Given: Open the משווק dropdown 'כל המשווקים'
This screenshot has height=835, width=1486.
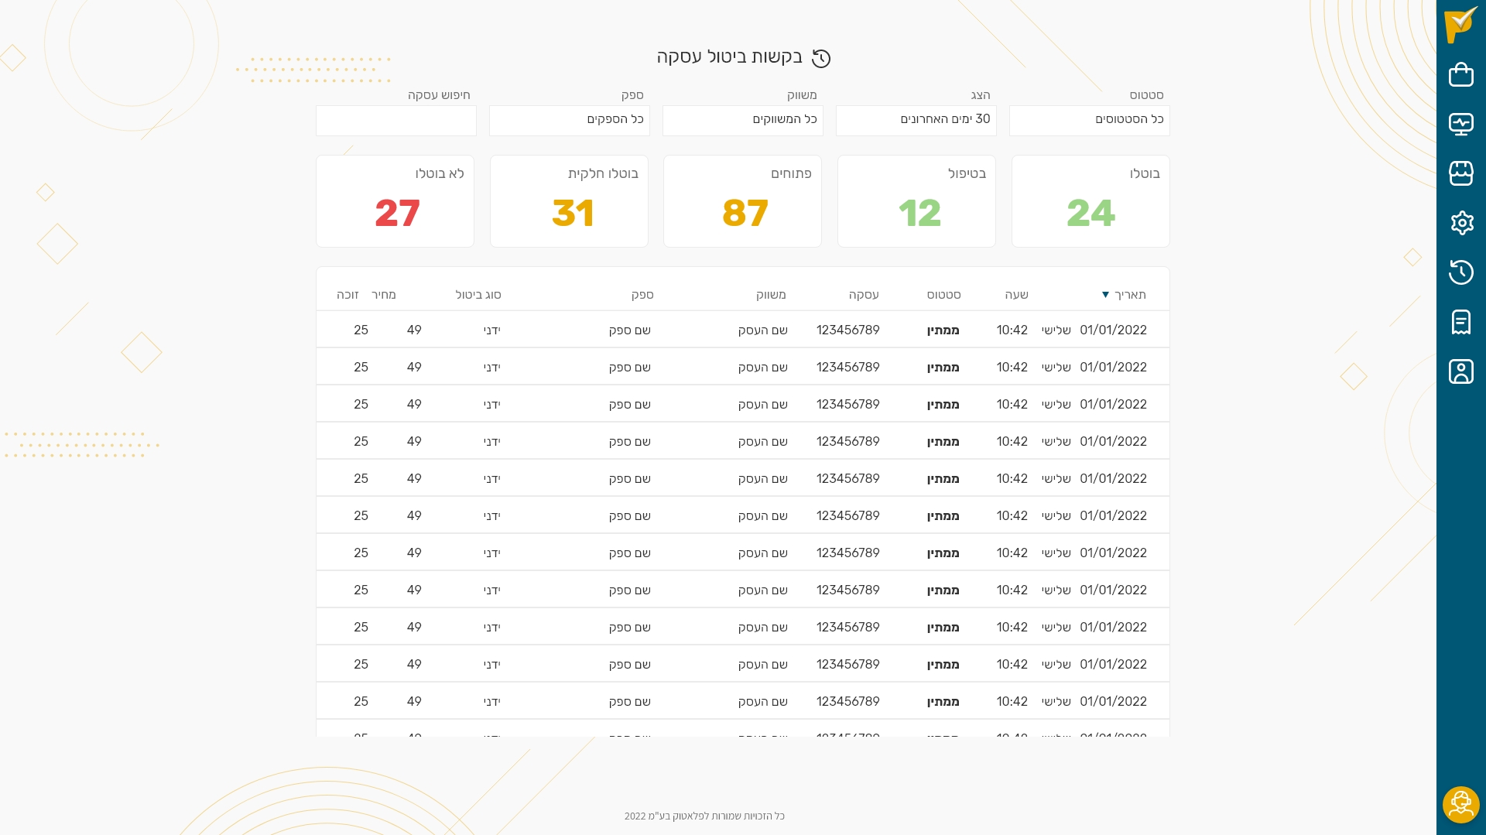Looking at the screenshot, I should tap(742, 120).
